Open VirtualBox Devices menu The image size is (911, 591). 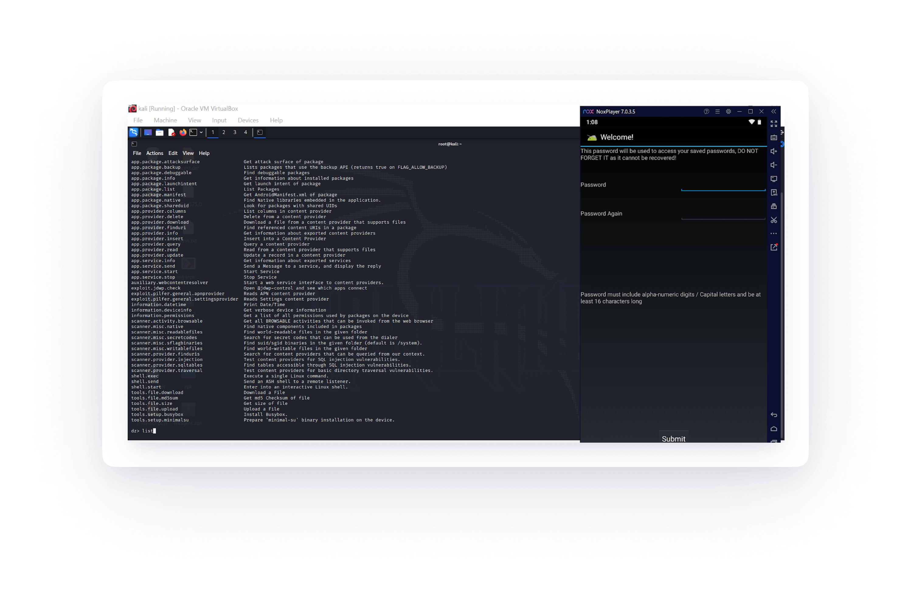tap(248, 120)
